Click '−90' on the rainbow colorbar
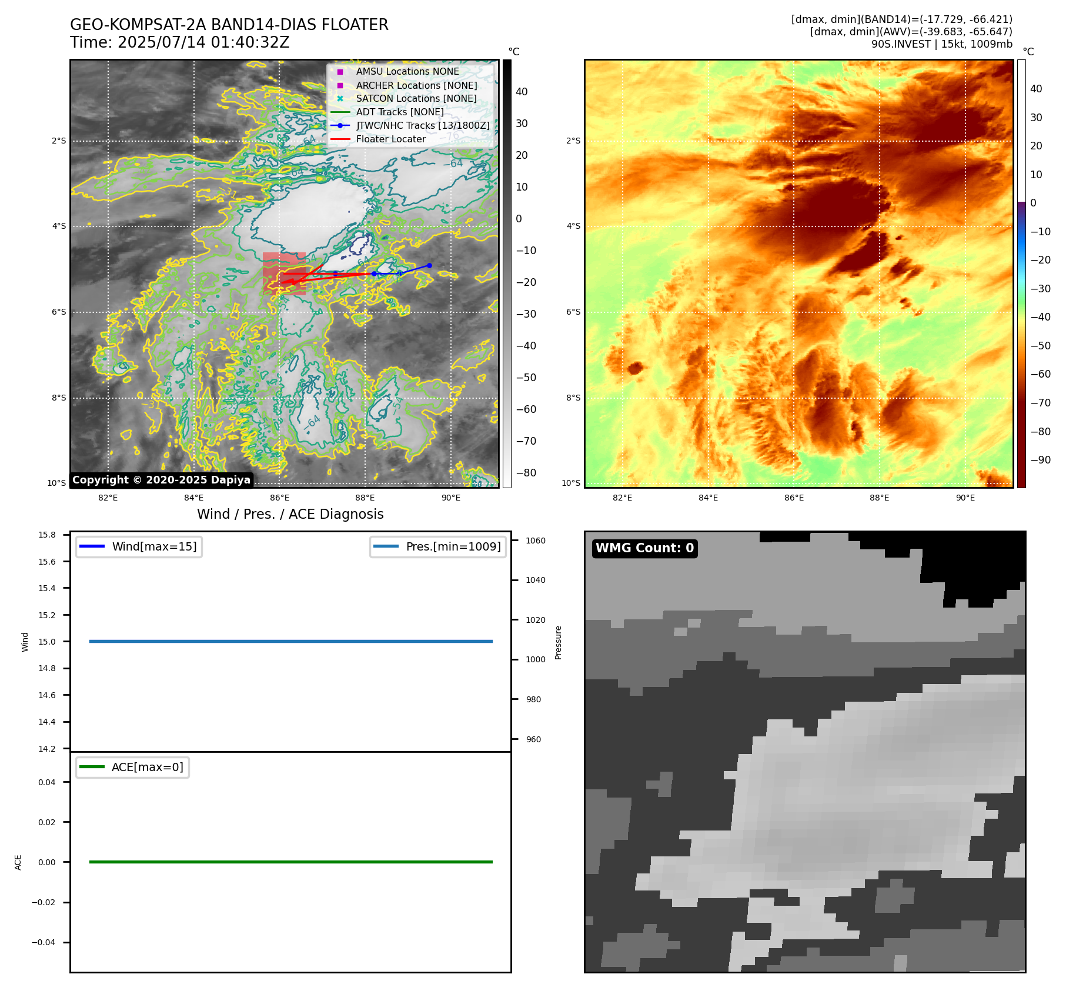 coord(1040,460)
